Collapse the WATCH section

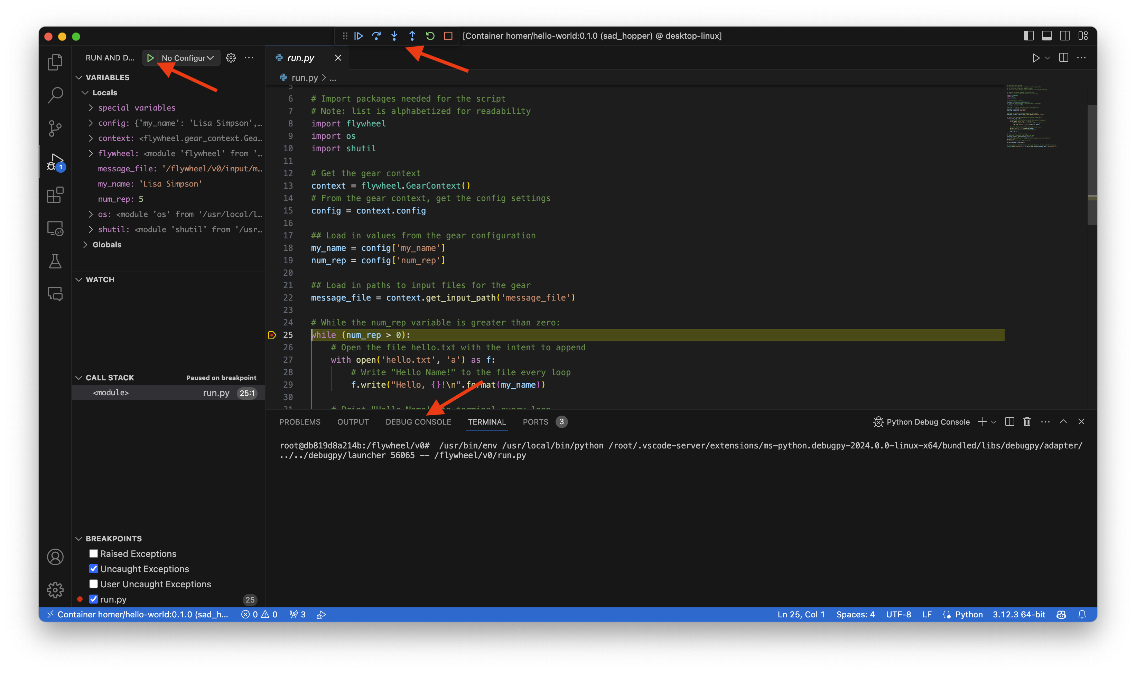[x=79, y=279]
